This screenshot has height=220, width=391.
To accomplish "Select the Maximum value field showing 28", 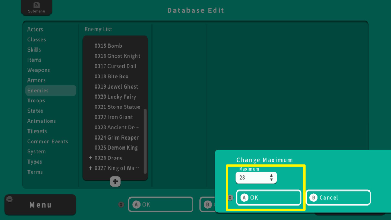I will [x=252, y=178].
